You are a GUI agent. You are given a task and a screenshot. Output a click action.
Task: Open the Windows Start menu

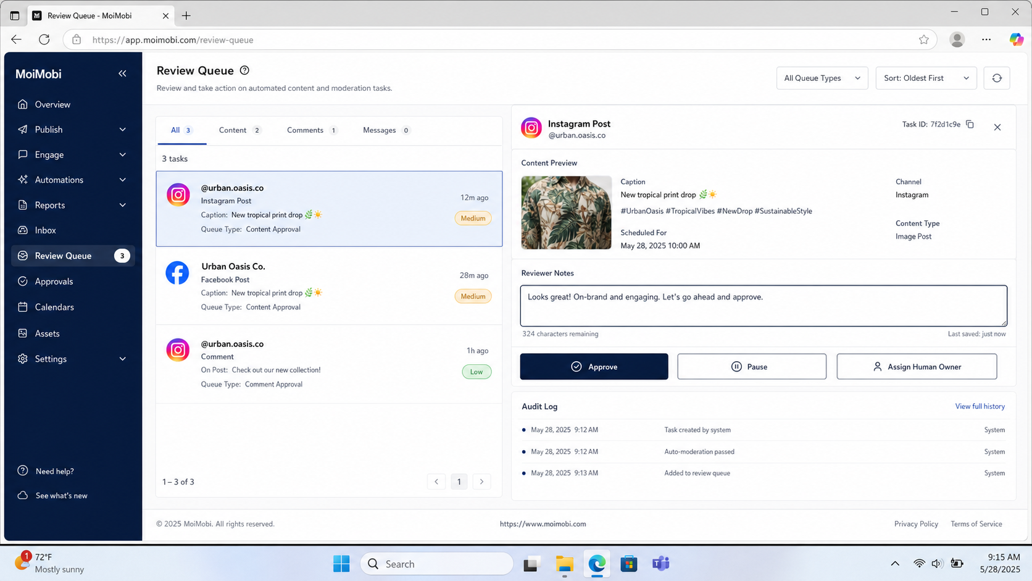click(341, 563)
